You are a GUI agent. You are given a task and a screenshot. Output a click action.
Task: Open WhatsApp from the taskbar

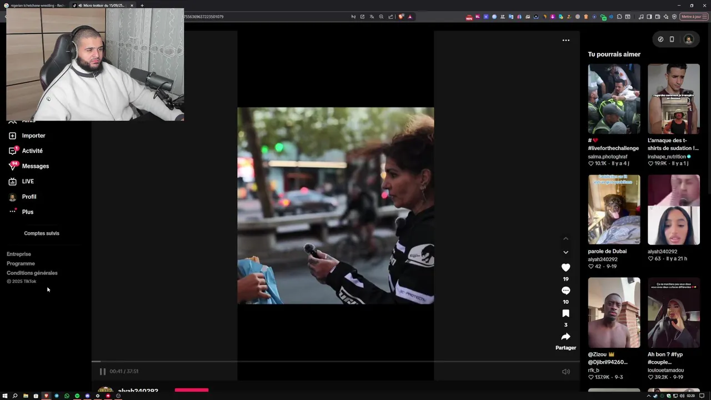(x=67, y=396)
